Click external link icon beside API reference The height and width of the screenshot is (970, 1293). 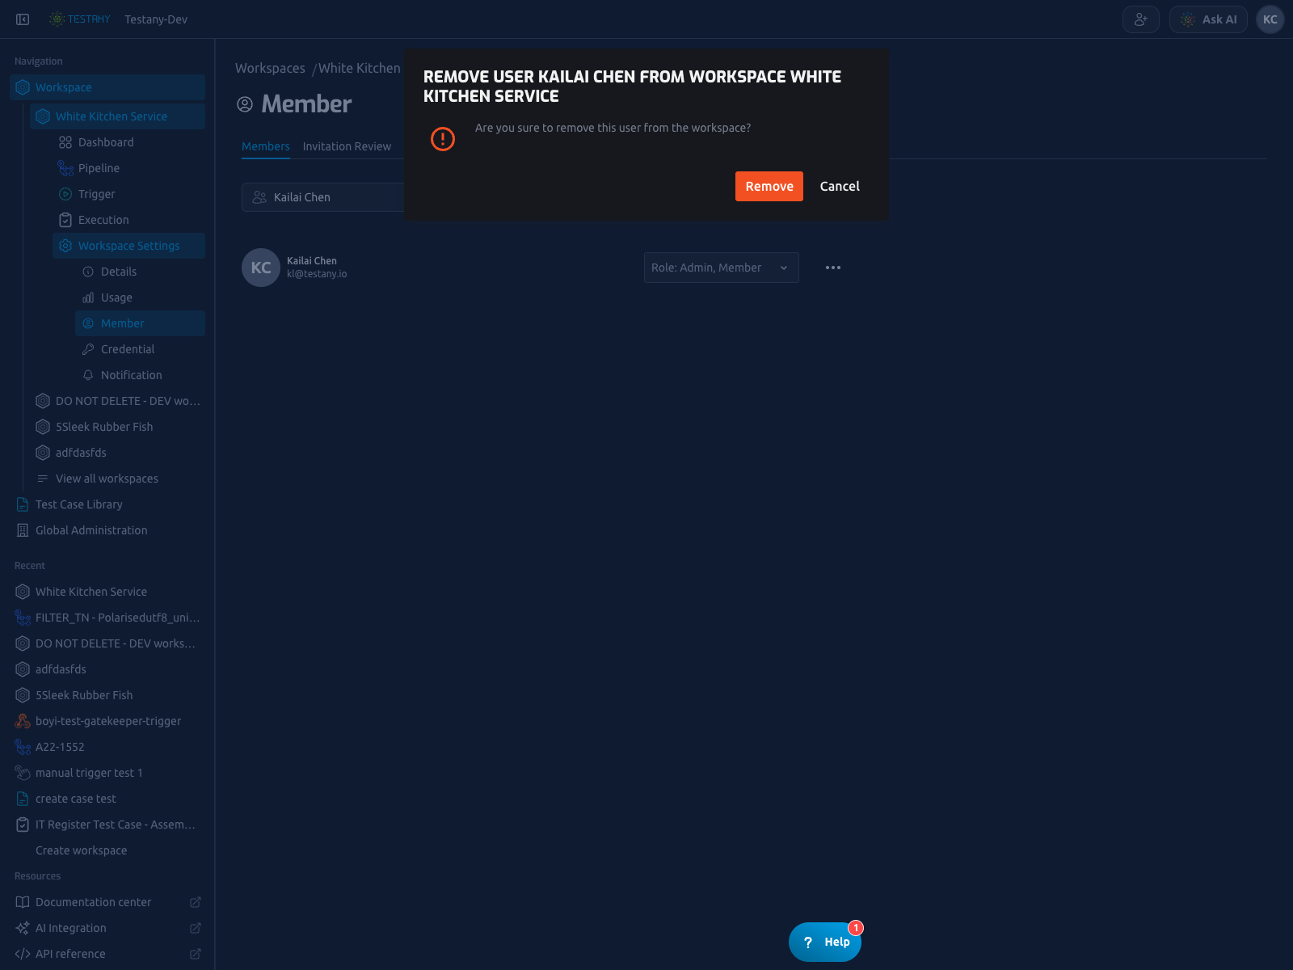pyautogui.click(x=195, y=954)
